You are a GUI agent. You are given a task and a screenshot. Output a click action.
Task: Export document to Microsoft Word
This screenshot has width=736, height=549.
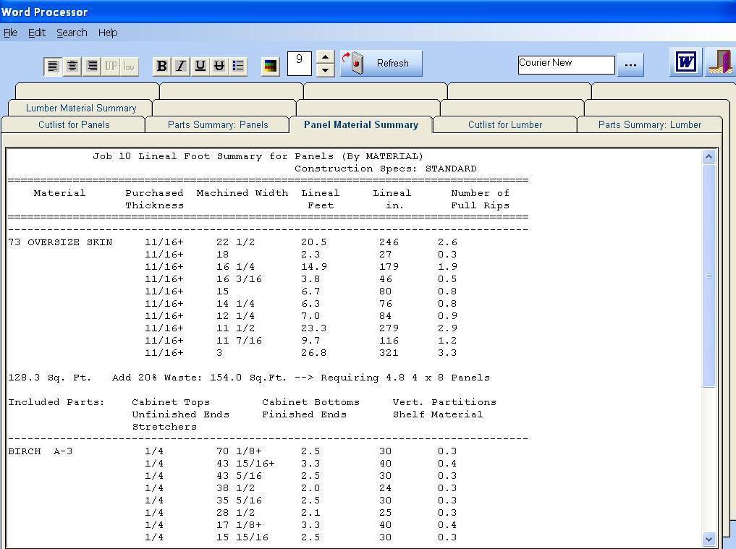(686, 62)
